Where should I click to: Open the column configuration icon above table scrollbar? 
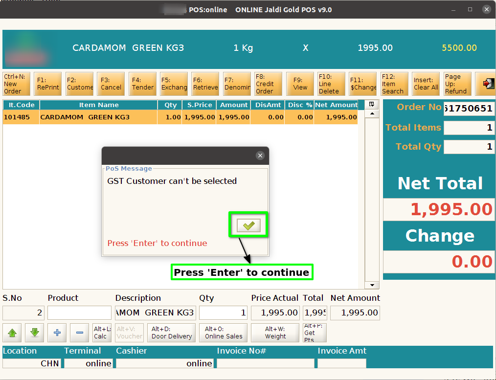(372, 105)
